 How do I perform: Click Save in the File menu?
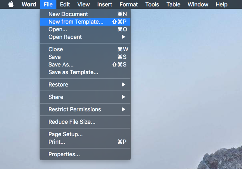54,57
